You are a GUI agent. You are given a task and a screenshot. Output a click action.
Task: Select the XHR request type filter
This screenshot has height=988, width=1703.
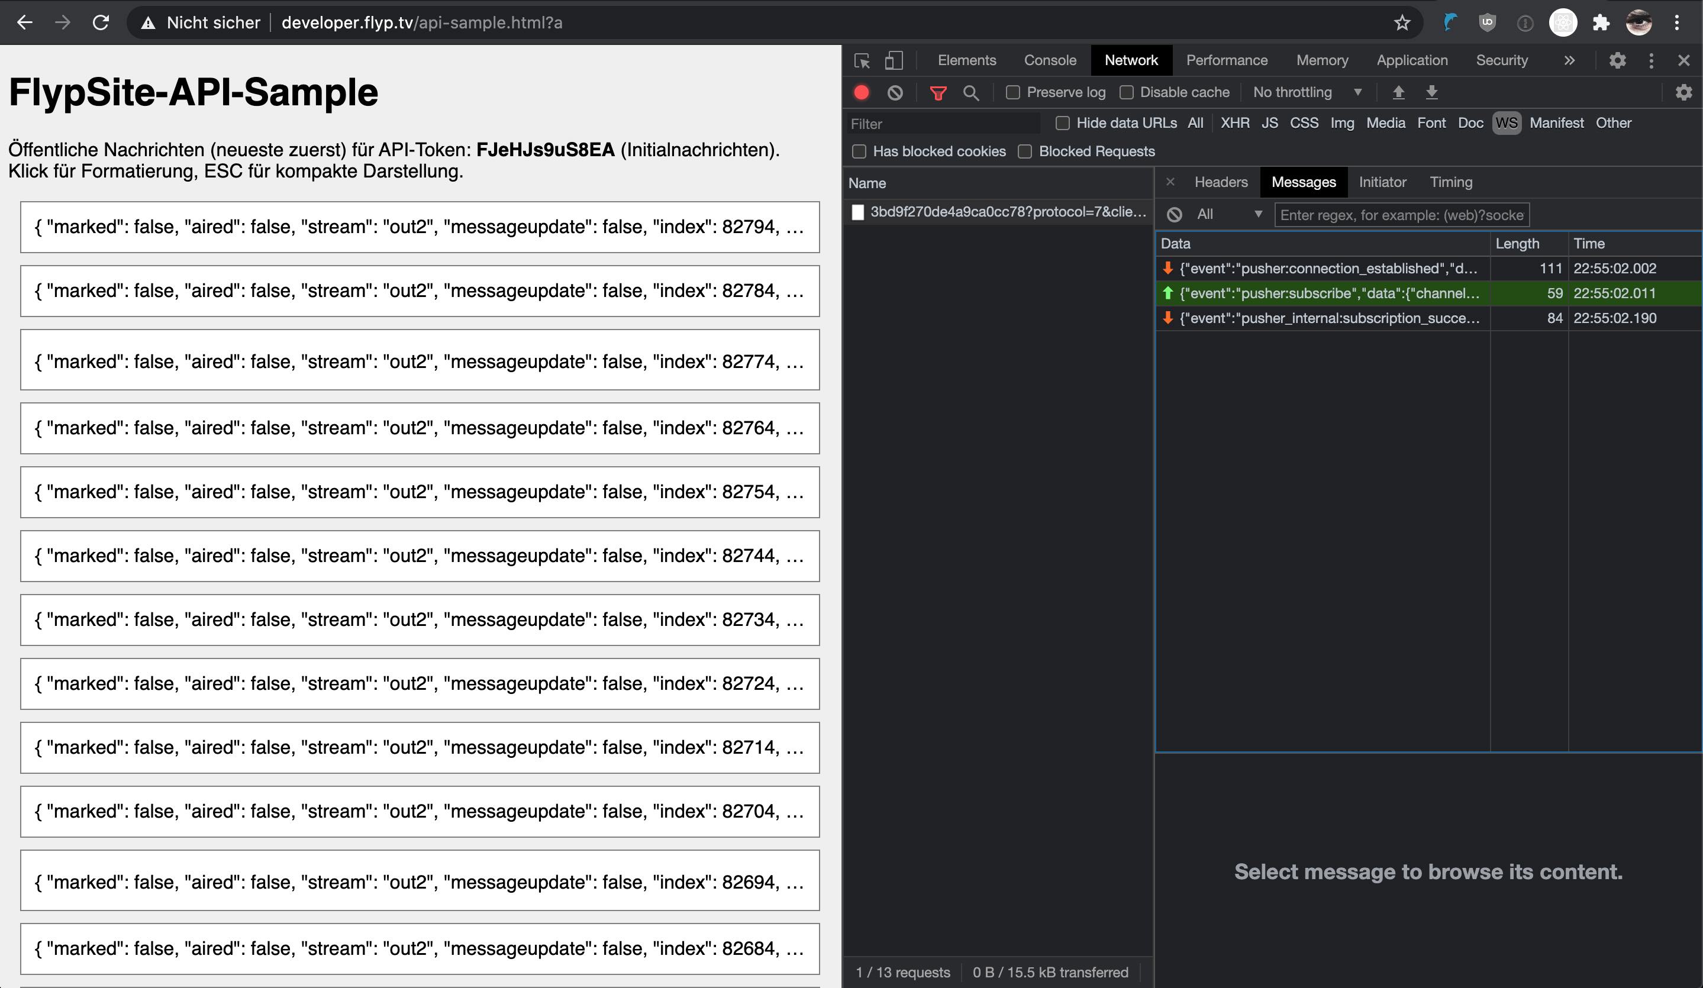coord(1235,123)
